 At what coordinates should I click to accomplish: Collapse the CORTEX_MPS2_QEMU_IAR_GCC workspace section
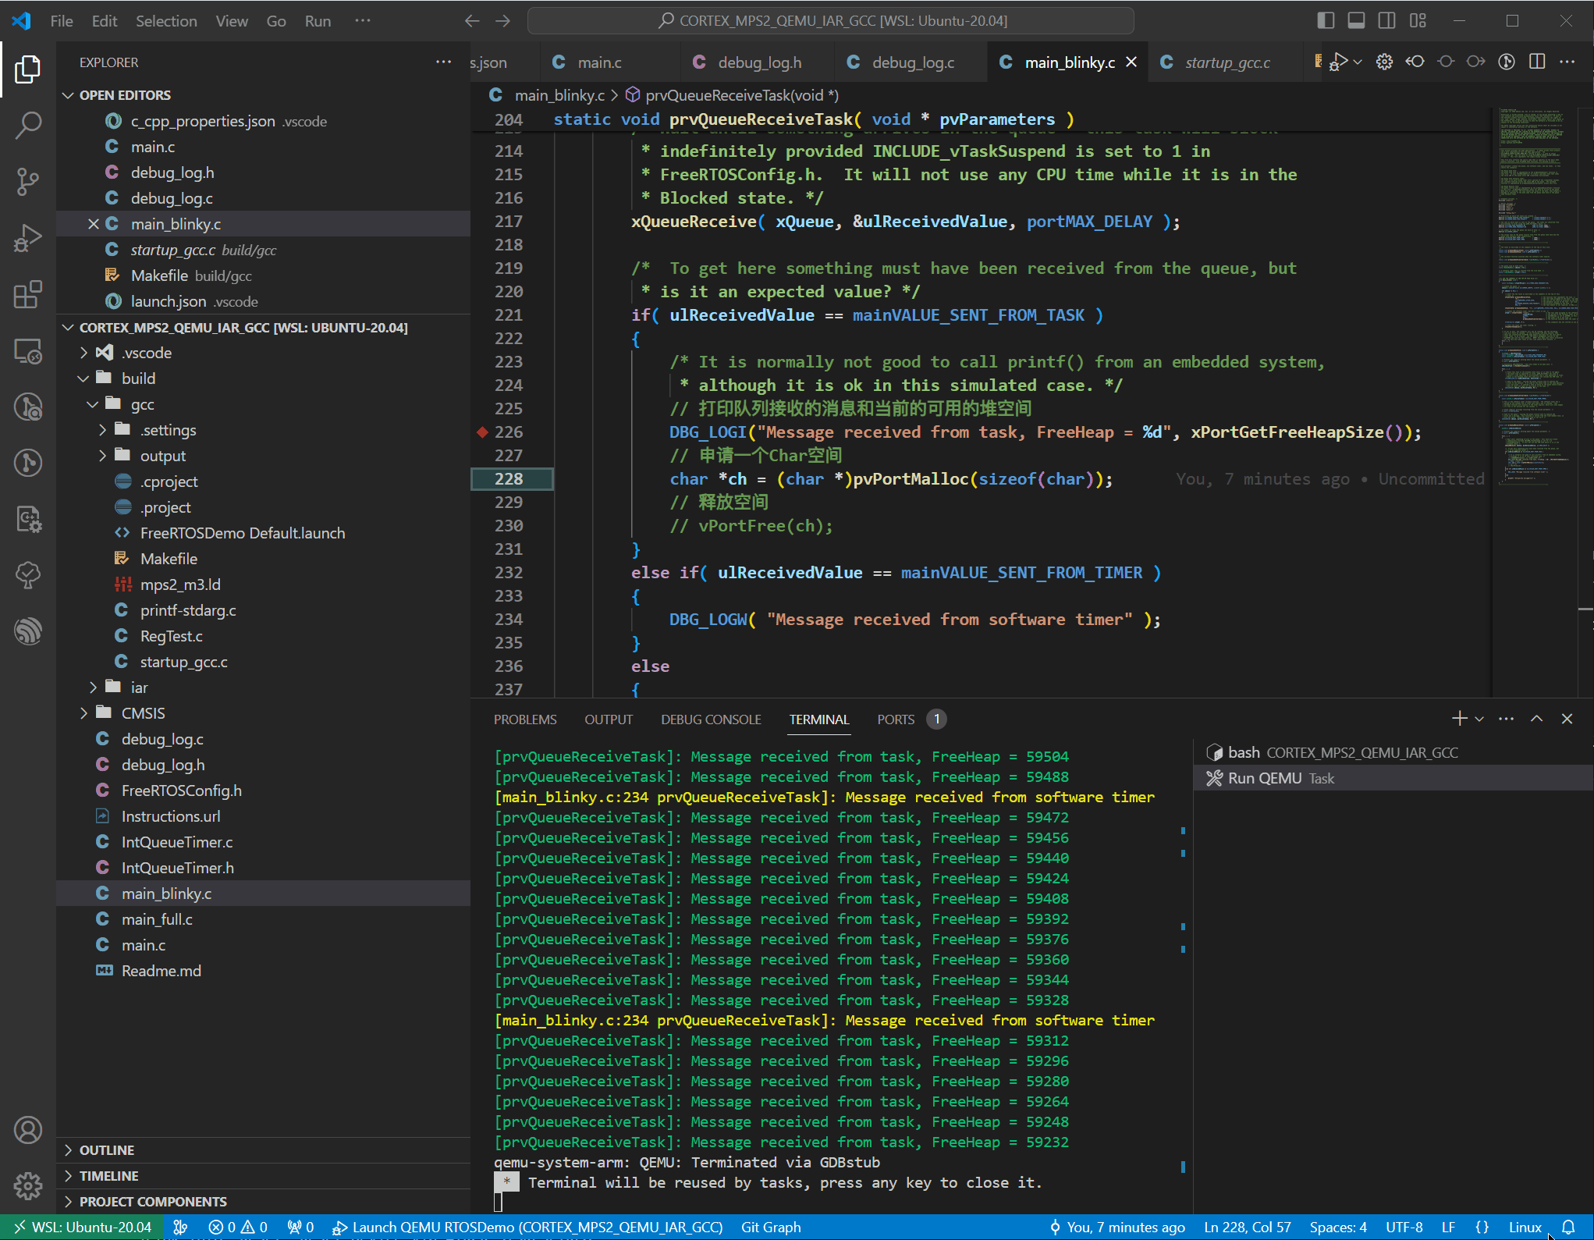(69, 327)
